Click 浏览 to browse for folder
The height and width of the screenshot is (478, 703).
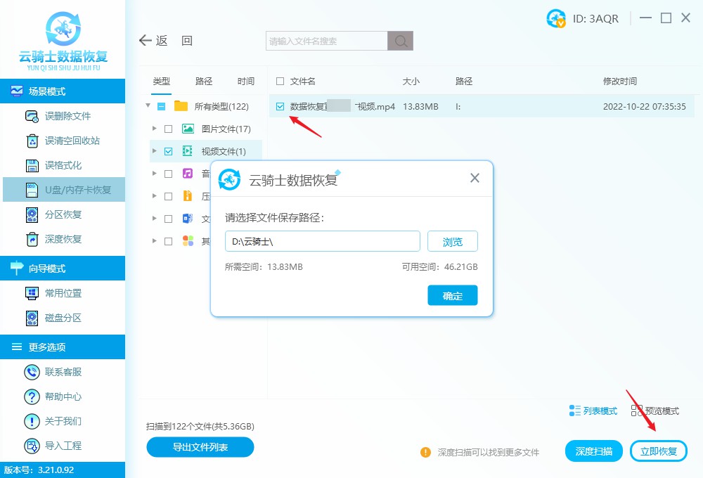pyautogui.click(x=452, y=242)
